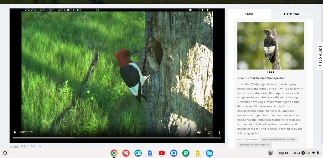Set playback speed to 0.25×
The image size is (323, 158).
point(25,146)
